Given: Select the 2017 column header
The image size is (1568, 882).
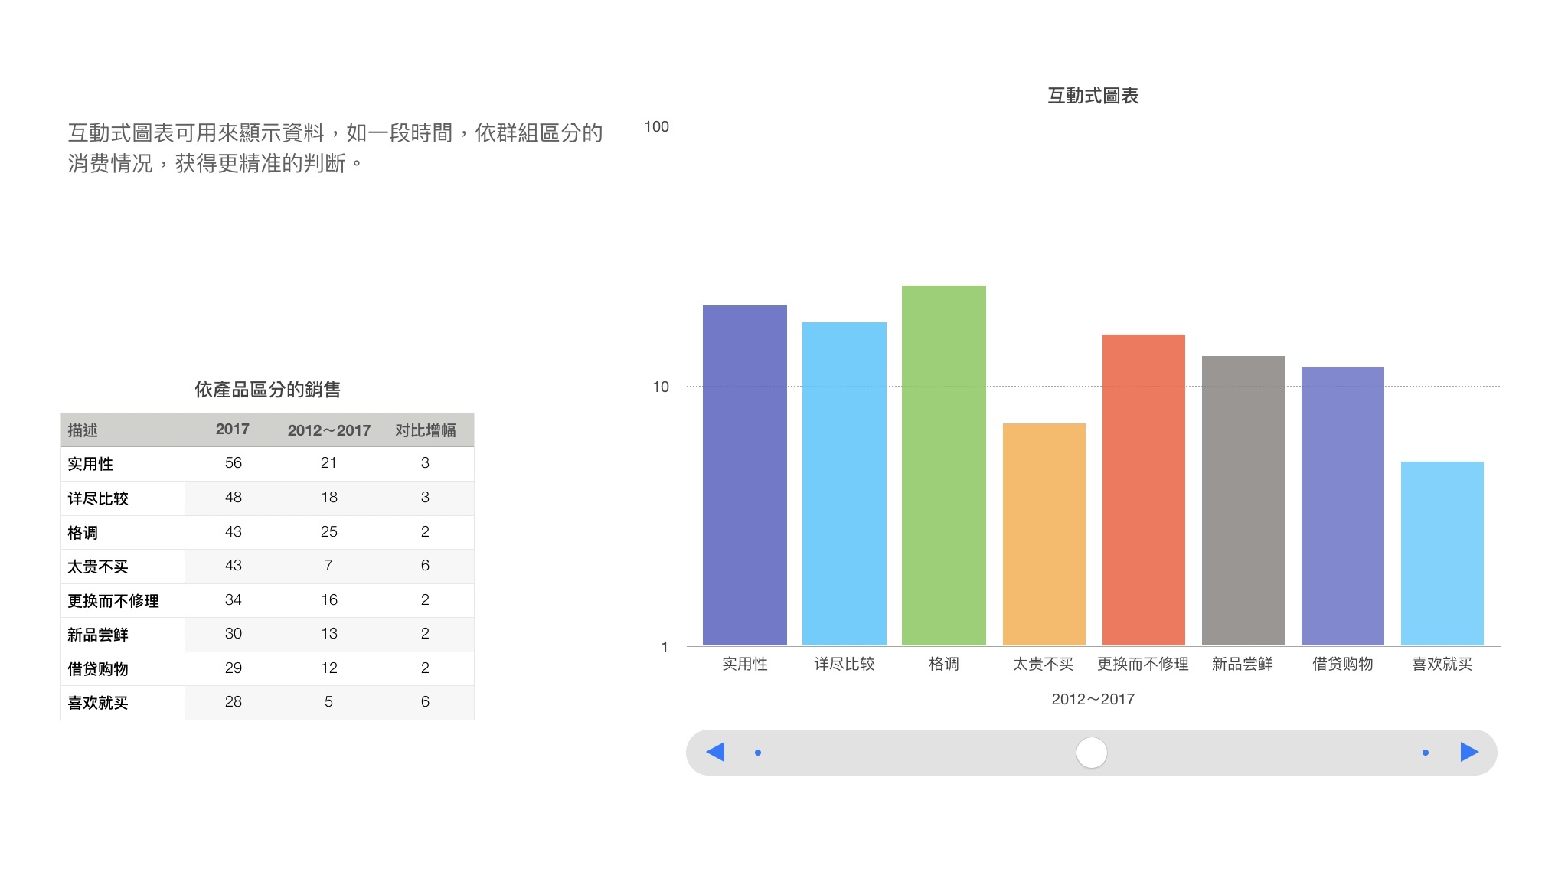Looking at the screenshot, I should [x=233, y=430].
